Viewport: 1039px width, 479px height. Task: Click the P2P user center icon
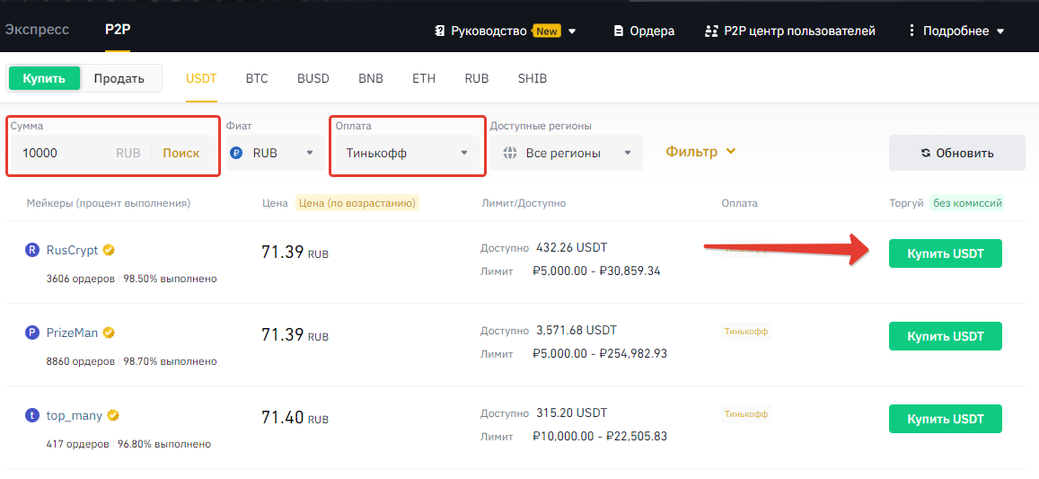(712, 31)
